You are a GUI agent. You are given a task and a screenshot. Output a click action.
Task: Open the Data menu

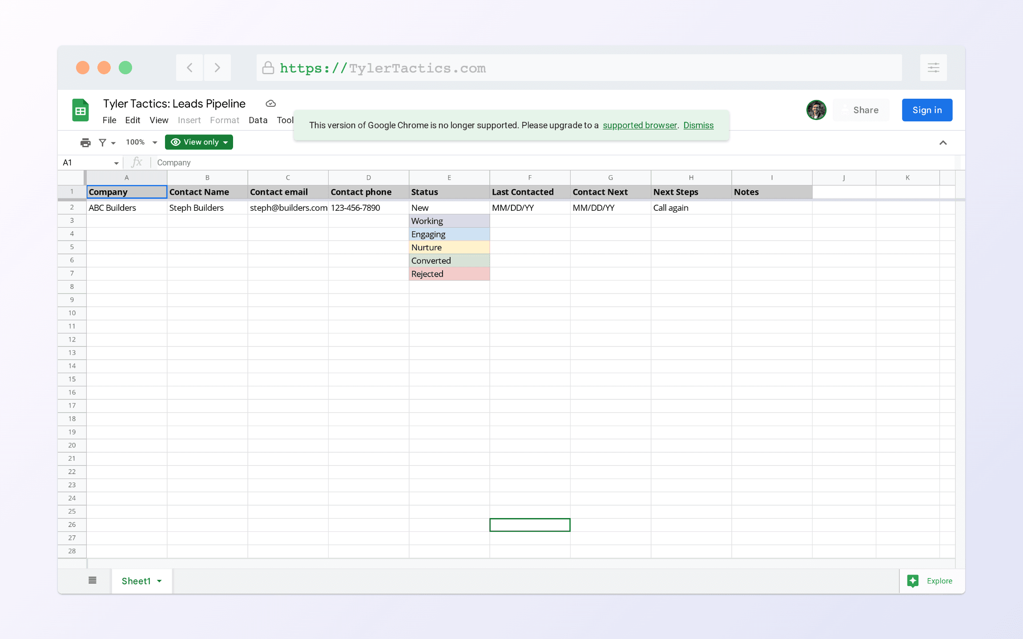[x=258, y=120]
